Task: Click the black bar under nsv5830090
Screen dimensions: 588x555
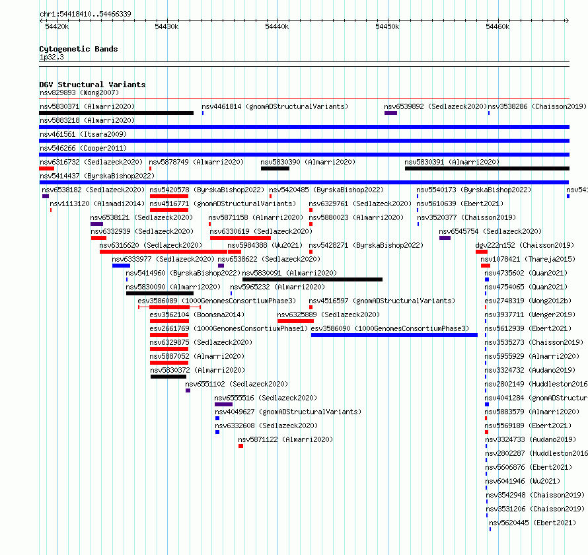Action: pyautogui.click(x=160, y=293)
